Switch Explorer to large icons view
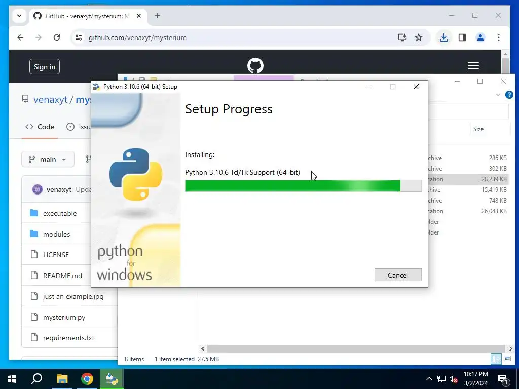Viewport: 519px width, 389px height. (507, 359)
